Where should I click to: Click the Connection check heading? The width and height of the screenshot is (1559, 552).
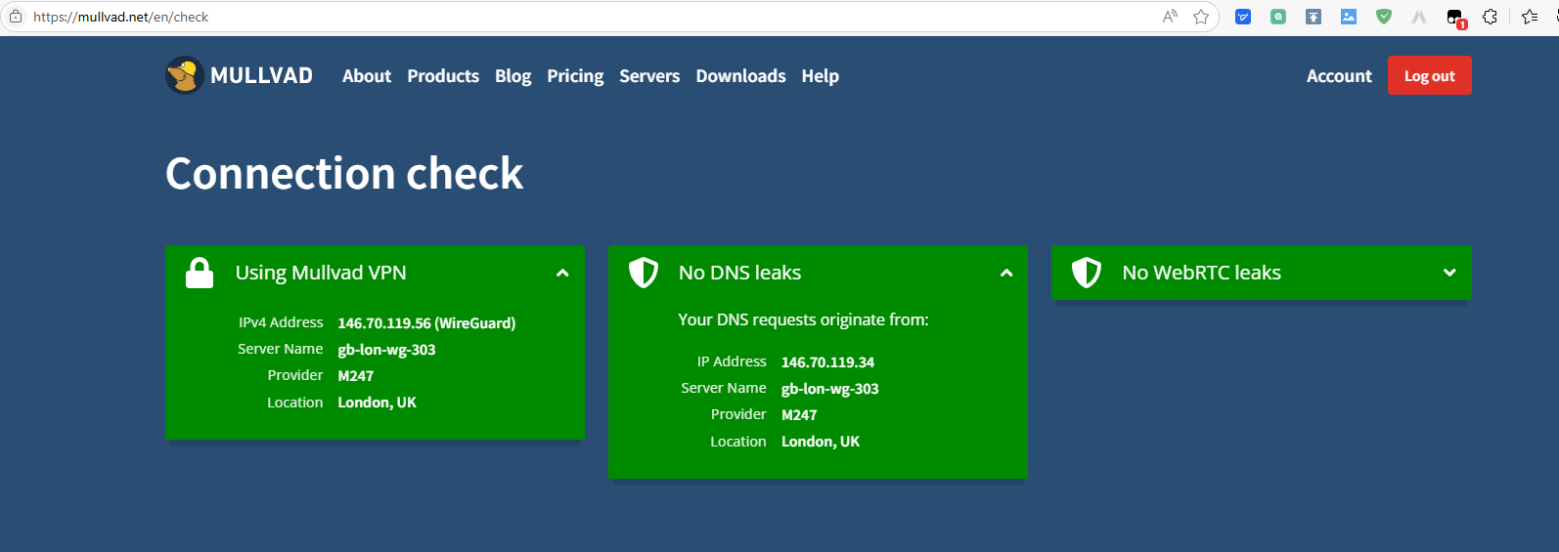click(344, 173)
